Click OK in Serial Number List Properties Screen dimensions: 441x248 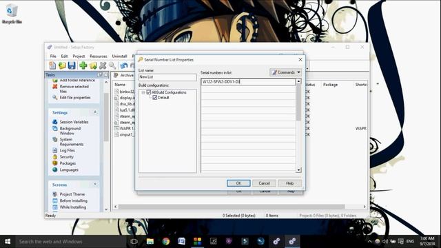click(238, 183)
